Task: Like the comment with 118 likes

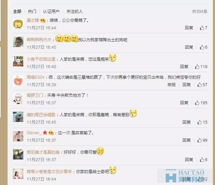Action: [201, 66]
